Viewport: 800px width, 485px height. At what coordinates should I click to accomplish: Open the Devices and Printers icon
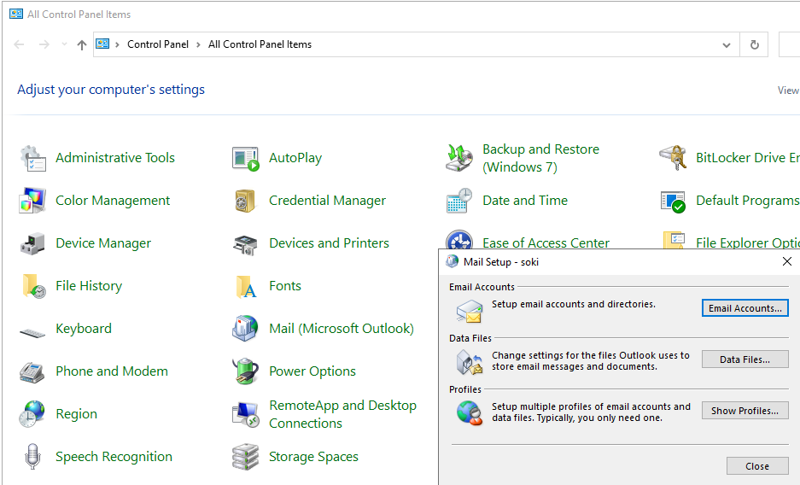245,245
